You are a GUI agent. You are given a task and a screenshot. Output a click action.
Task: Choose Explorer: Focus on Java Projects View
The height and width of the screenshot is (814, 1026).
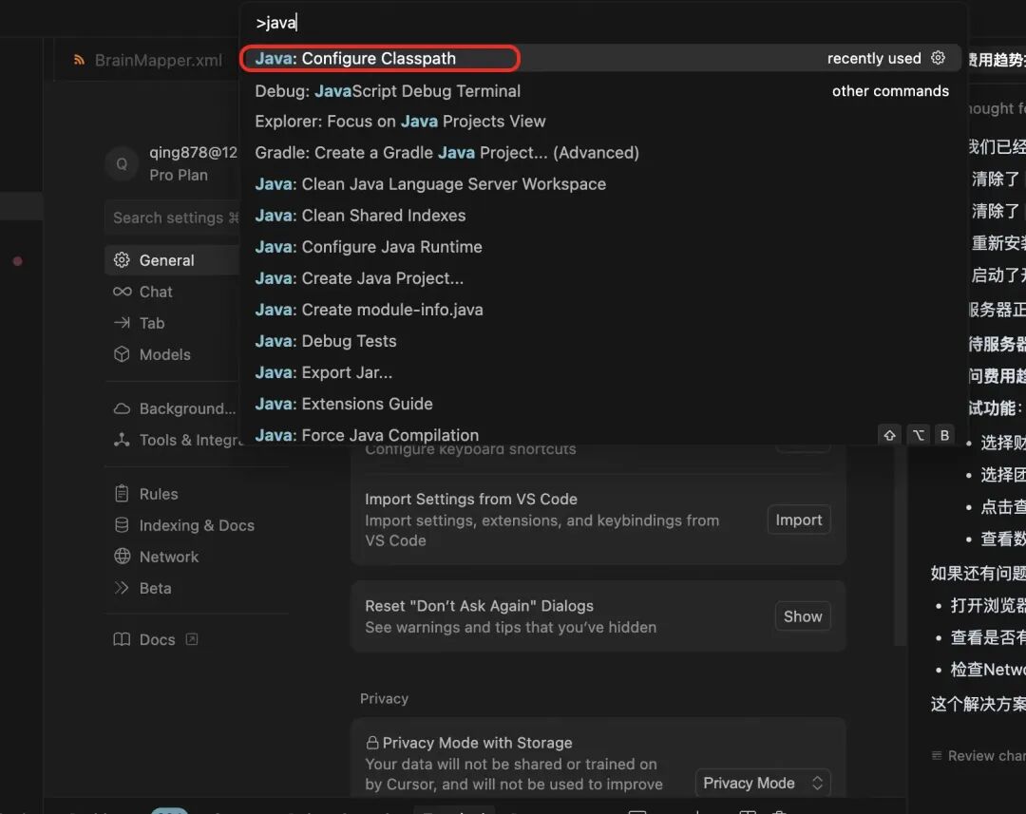coord(600,121)
